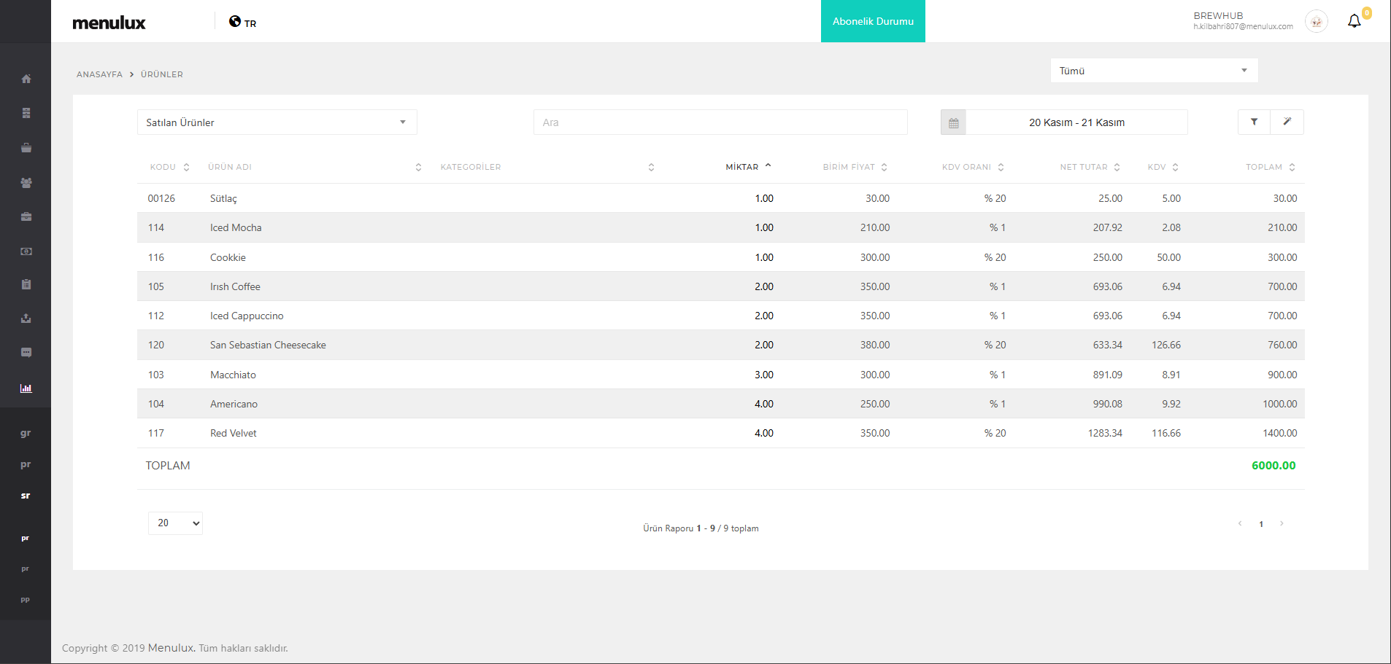Click the Abonelik Durumu button

[x=873, y=21]
